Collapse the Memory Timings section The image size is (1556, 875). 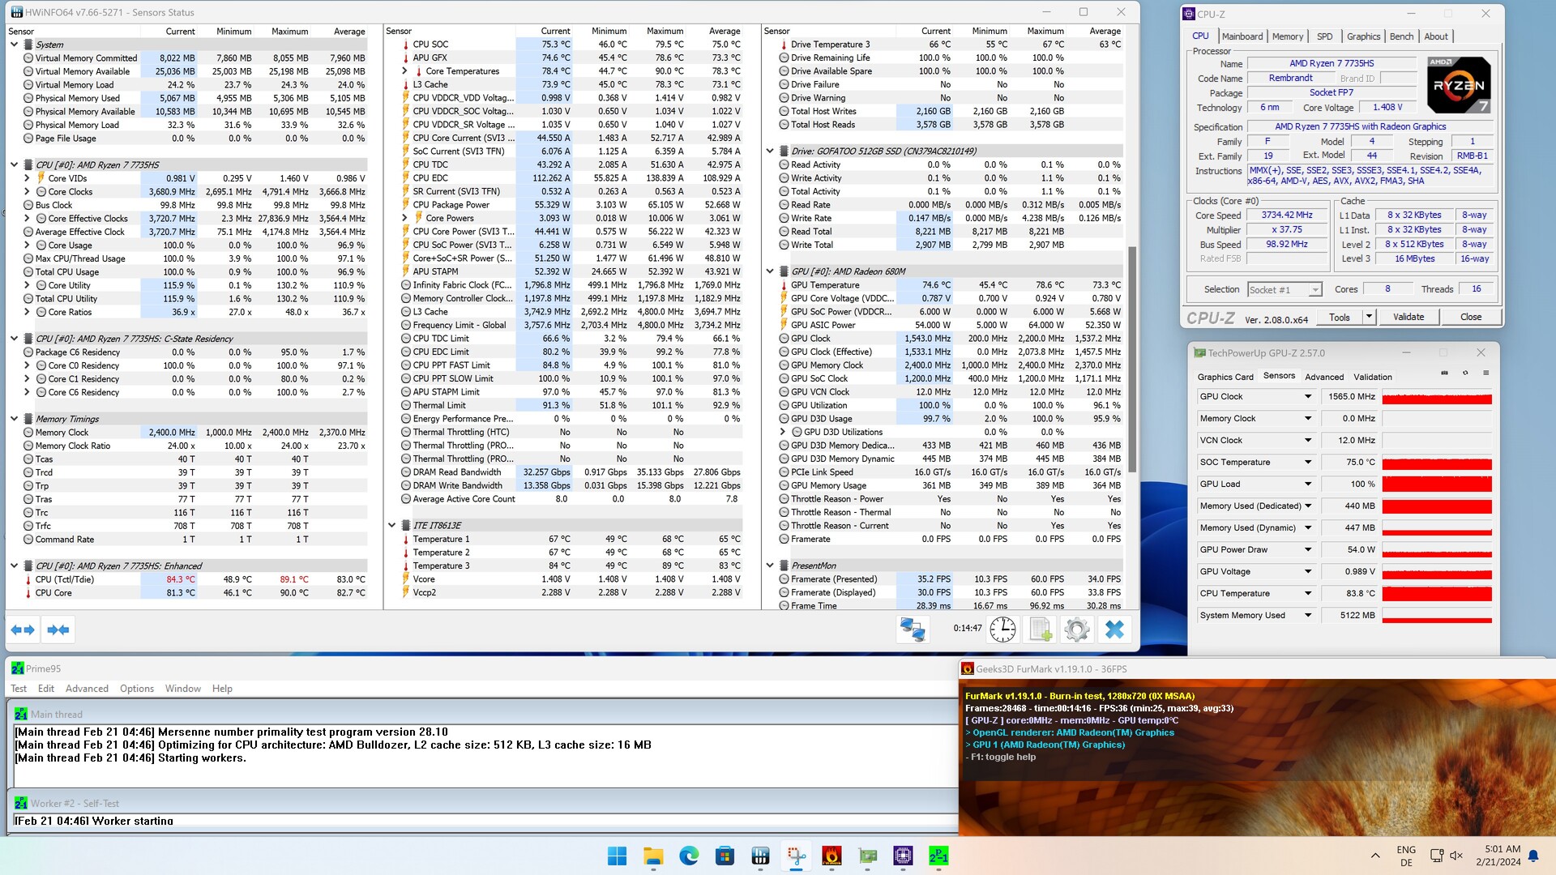pos(14,419)
